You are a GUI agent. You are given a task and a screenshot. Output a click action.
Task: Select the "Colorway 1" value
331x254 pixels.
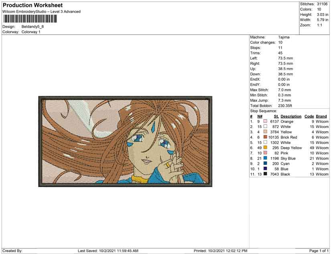coord(31,32)
